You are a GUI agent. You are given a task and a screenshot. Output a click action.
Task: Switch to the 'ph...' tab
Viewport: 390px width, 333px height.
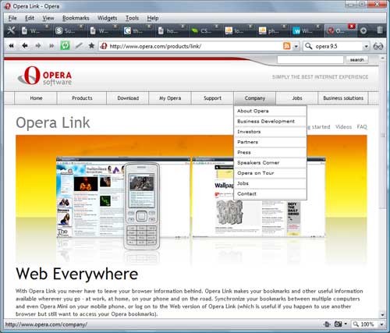[x=272, y=31]
